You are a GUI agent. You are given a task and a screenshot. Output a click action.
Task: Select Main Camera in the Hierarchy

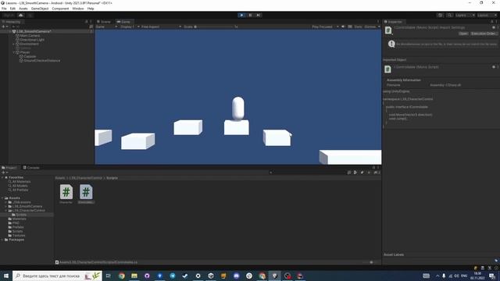coord(30,36)
